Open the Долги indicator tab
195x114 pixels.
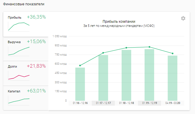(x=26, y=74)
